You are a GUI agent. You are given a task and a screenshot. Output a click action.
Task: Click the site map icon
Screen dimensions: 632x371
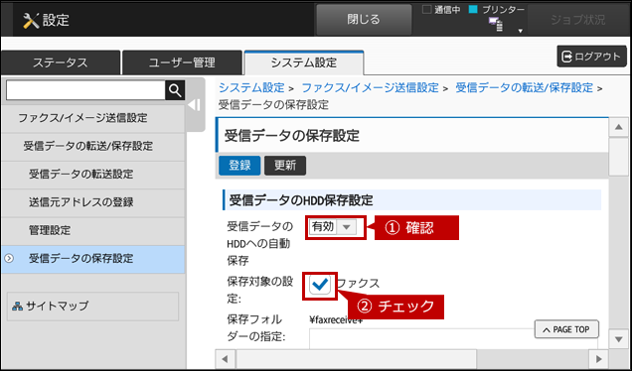click(x=17, y=307)
